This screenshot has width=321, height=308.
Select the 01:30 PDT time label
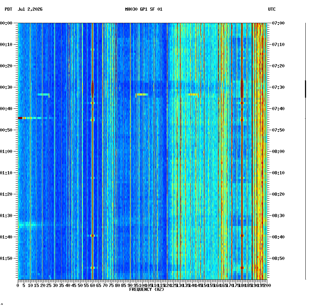6,216
